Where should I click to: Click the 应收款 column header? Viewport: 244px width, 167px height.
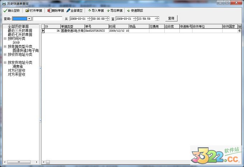(x=172, y=27)
